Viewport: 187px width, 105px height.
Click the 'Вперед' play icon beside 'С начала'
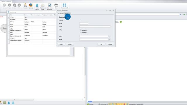9,5
